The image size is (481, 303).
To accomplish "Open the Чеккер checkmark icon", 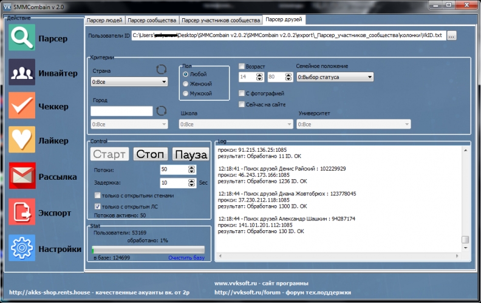I will click(22, 106).
